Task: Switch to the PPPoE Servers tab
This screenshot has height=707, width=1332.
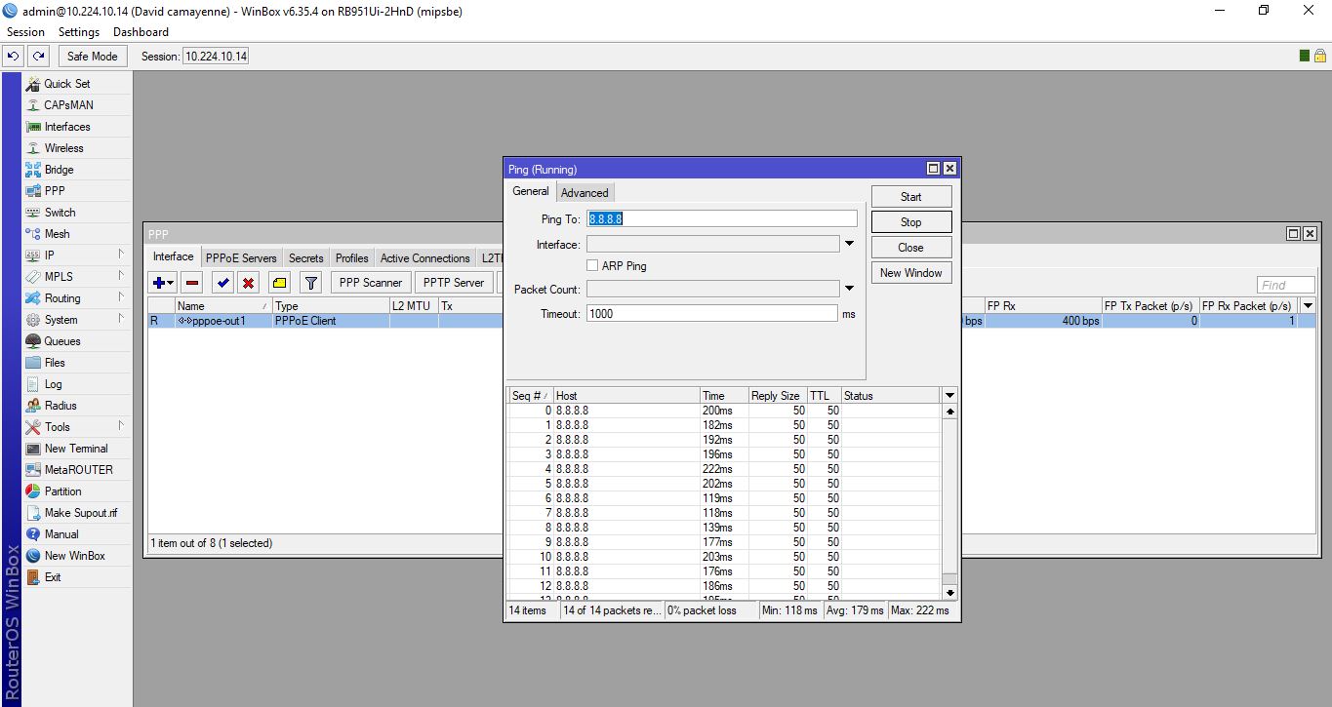Action: point(241,258)
